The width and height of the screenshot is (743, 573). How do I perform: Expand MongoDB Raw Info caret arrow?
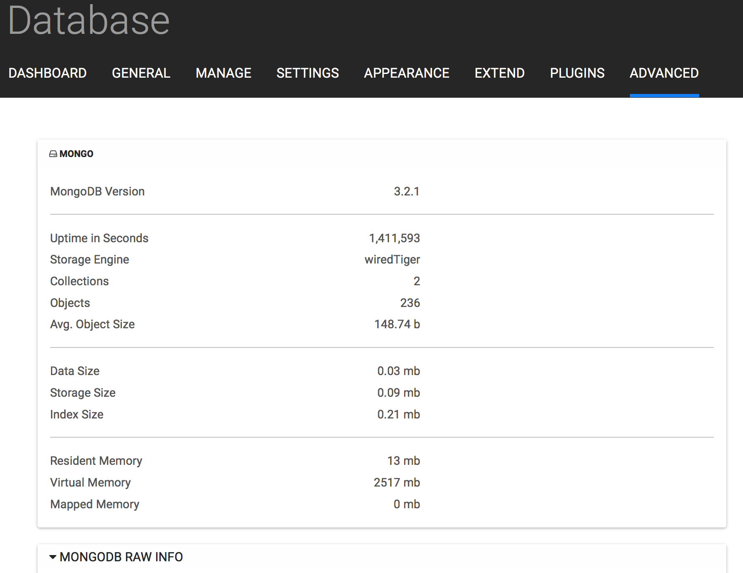click(53, 557)
